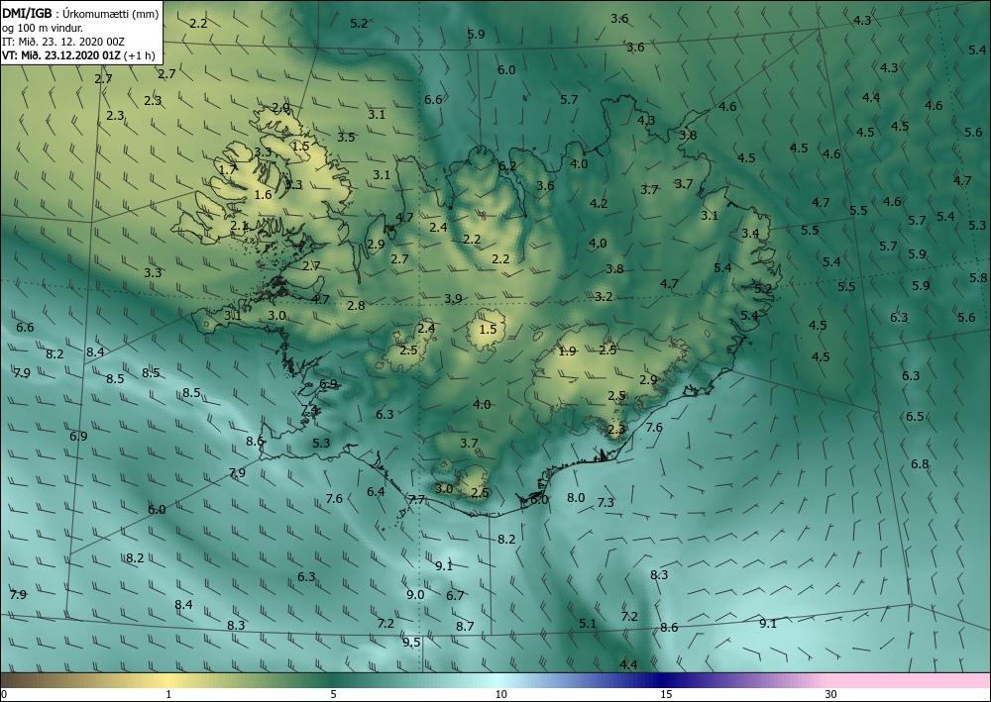Viewport: 991px width, 702px height.
Task: Click the map value '9.5'
Action: pos(411,642)
